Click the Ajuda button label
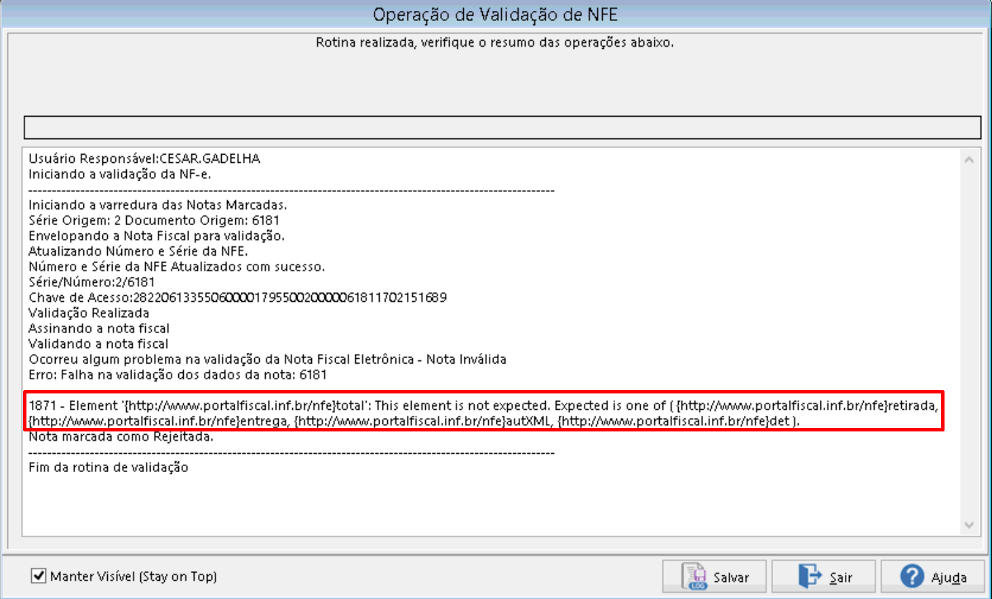The height and width of the screenshot is (599, 992). pos(949,577)
